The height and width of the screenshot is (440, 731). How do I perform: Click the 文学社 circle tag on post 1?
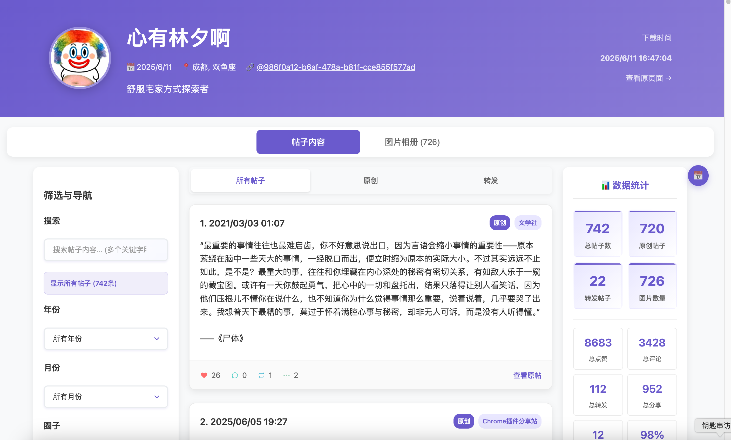[x=527, y=223]
